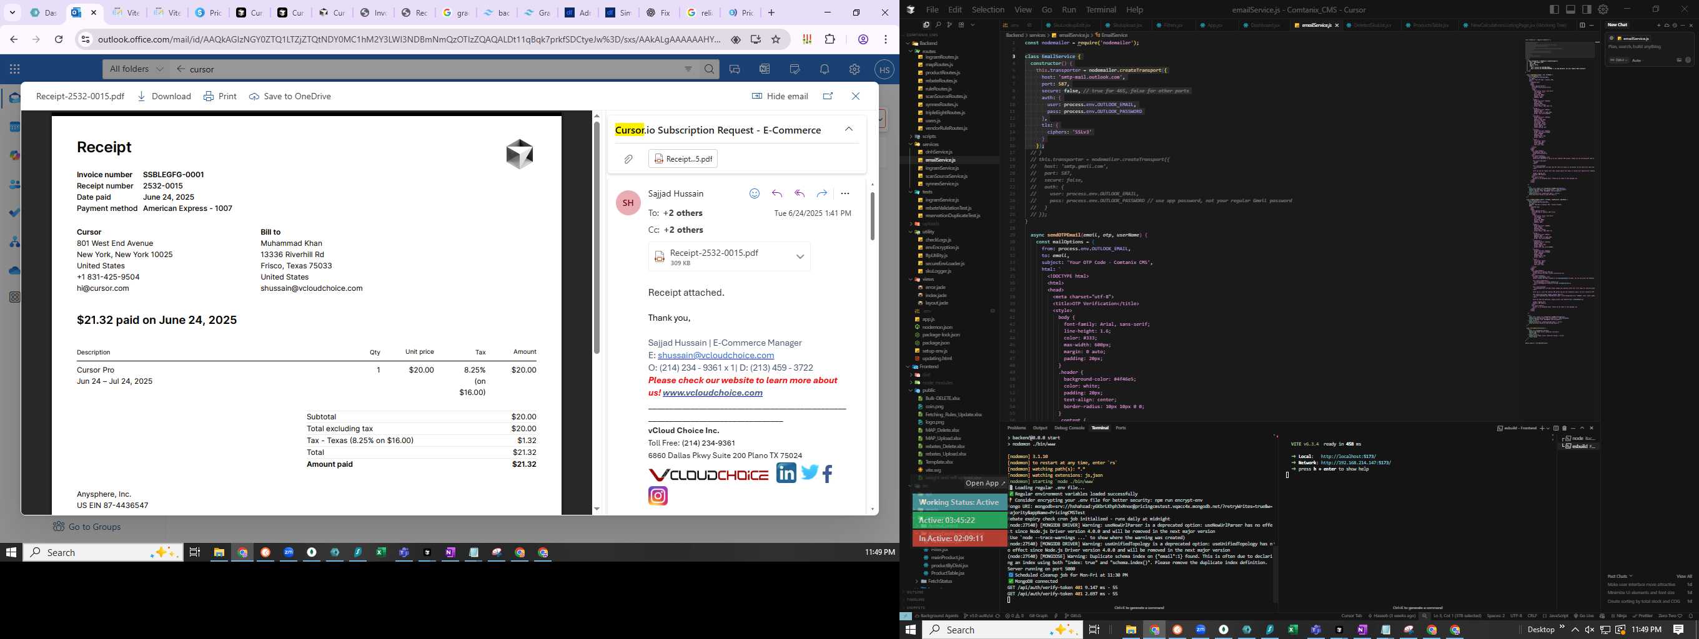Visit www.vcloudchoice.com link in signature

712,393
